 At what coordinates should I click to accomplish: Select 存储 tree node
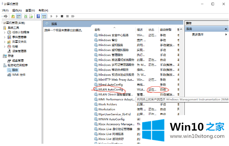11,56
